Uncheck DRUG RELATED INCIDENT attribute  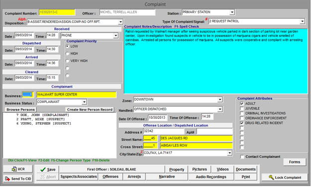point(241,123)
